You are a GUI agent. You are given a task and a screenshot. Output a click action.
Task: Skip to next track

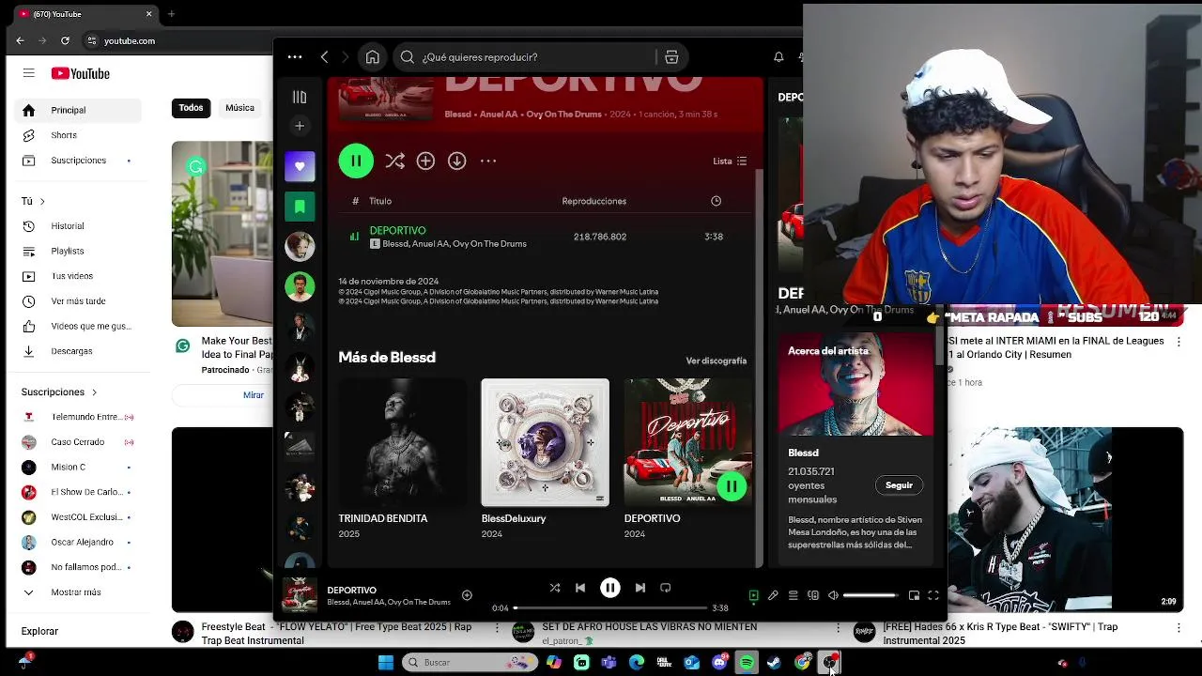coord(640,588)
